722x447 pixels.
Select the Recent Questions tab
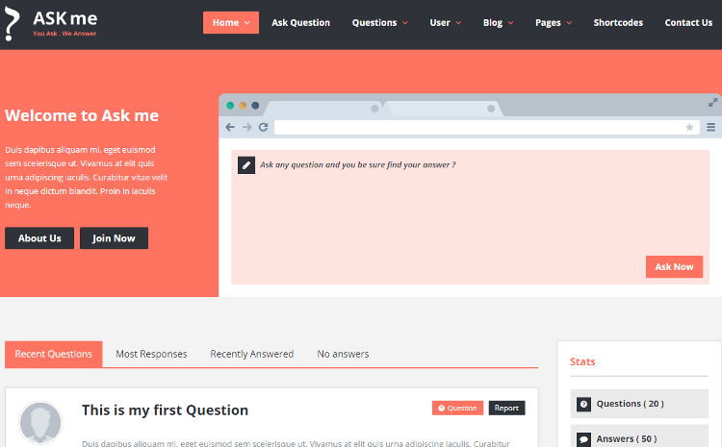point(53,354)
